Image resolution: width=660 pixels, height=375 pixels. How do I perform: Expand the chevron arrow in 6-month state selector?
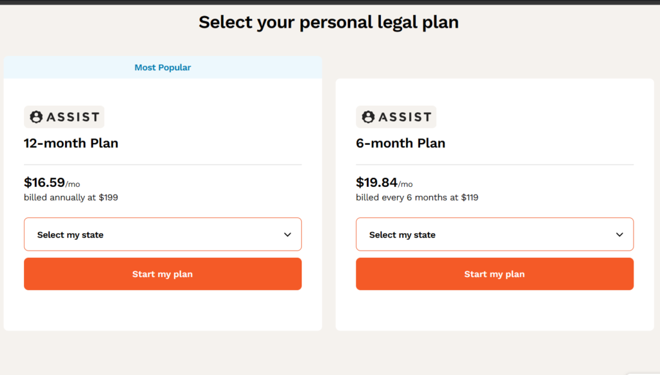tap(619, 235)
